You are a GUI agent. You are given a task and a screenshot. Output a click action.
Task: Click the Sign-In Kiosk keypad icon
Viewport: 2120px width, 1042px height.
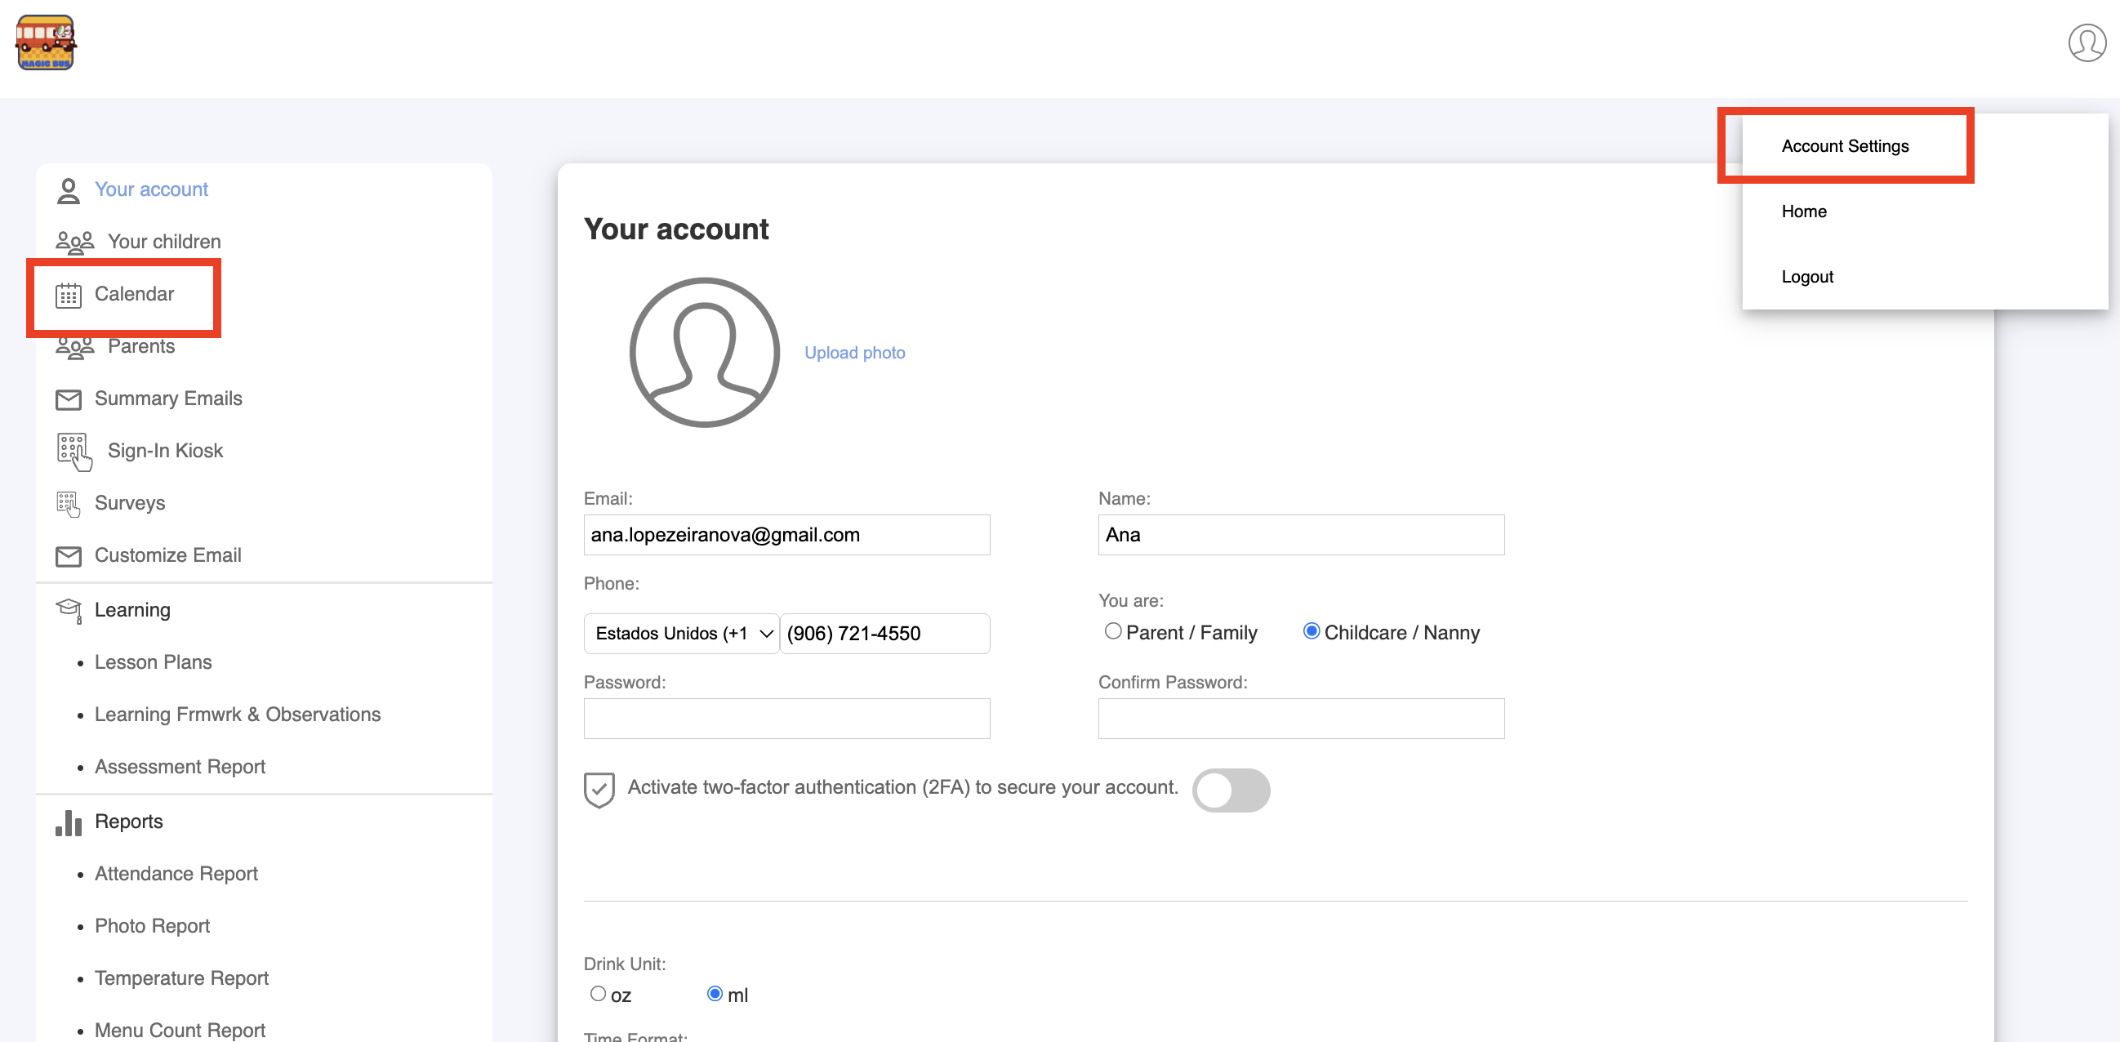(74, 451)
